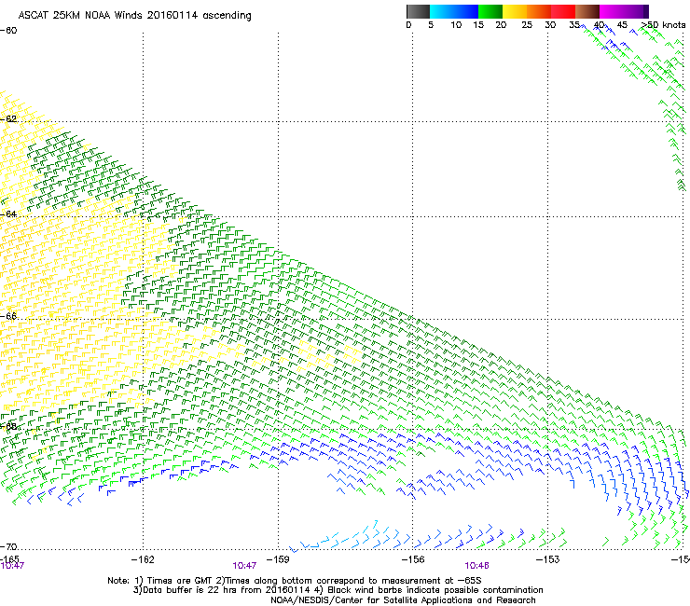Select the note "Data buffer is 22 hrs from 20160114"
The image size is (690, 606).
coord(226,590)
